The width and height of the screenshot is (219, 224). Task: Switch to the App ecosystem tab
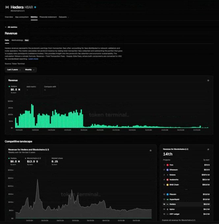pos(22,17)
